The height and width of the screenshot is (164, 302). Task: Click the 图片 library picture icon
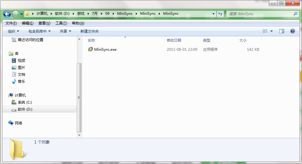14,68
